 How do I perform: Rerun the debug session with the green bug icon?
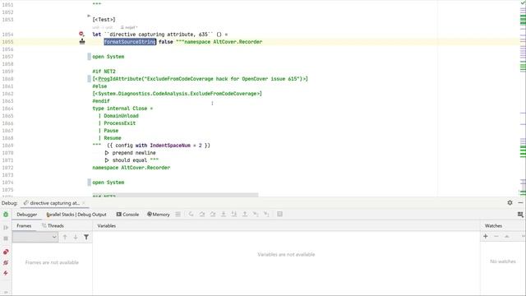pos(6,215)
